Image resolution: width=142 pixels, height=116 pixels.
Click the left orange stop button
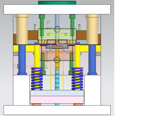pos(36,104)
